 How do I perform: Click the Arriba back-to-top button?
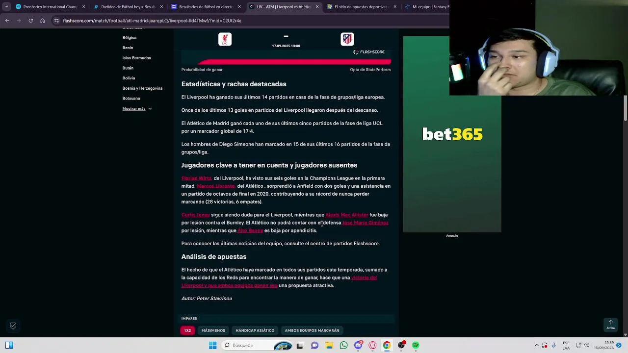[x=611, y=325]
